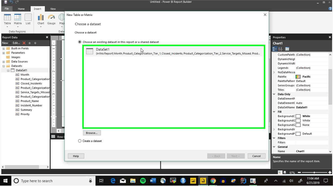Collapse the Filters property group
Viewport: 333px width, 186px height.
274,138
